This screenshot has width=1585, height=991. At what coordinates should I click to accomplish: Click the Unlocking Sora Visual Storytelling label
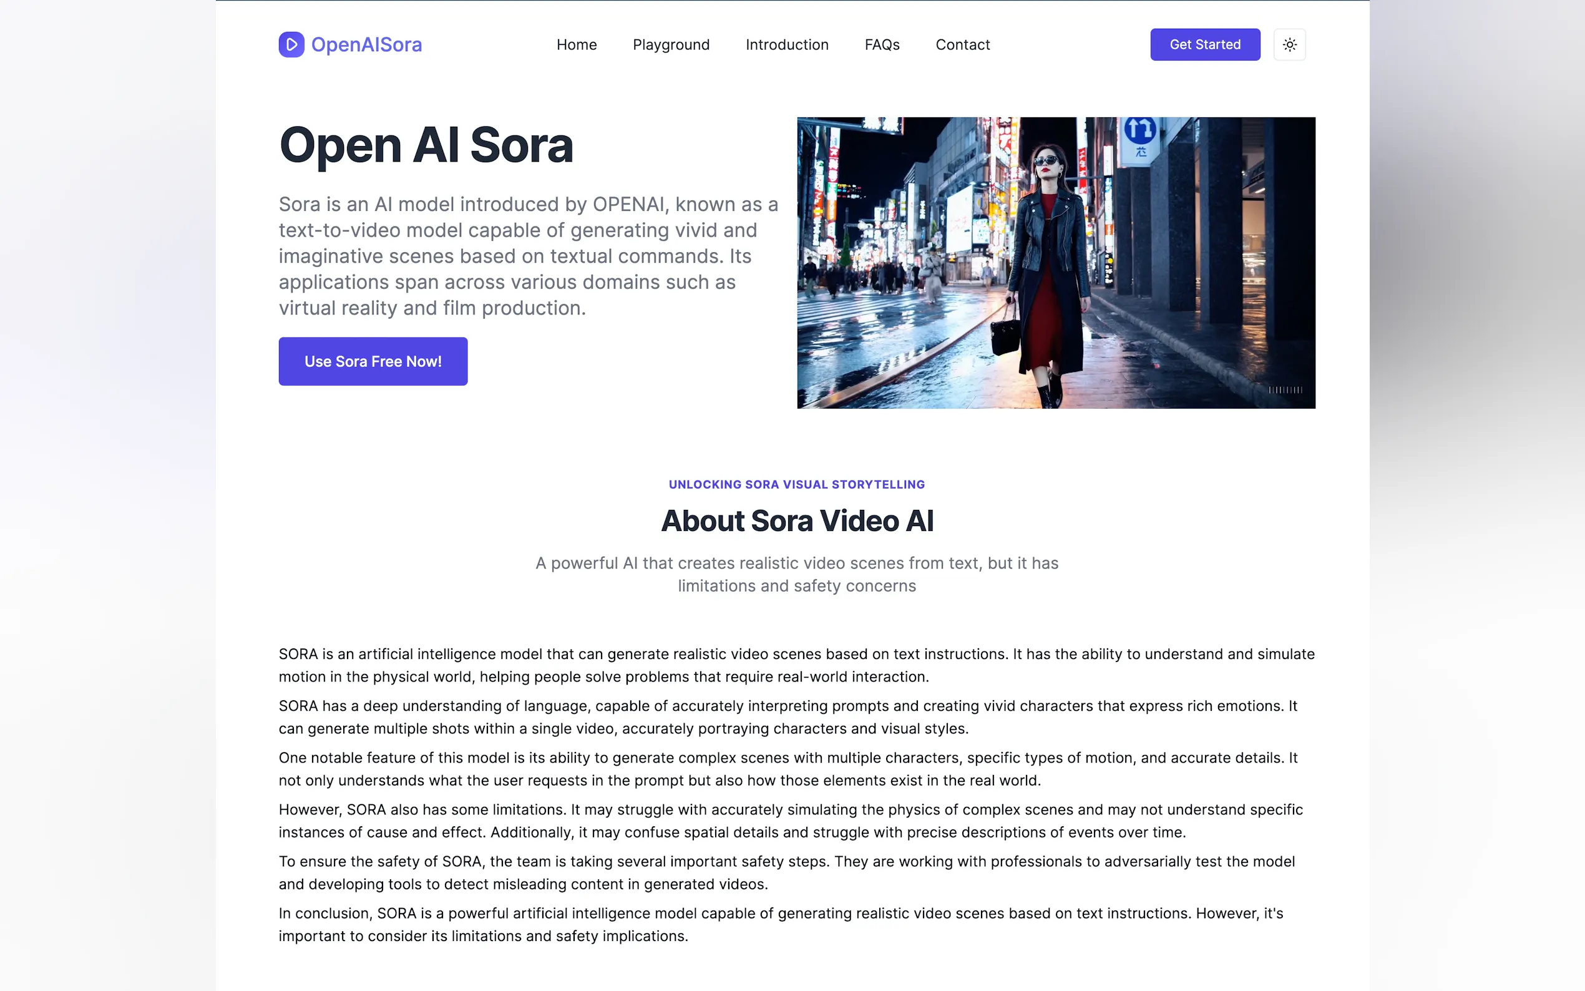coord(796,484)
